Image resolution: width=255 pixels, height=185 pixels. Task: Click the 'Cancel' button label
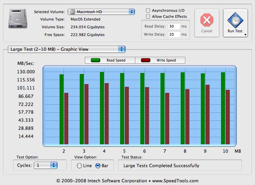(x=207, y=31)
